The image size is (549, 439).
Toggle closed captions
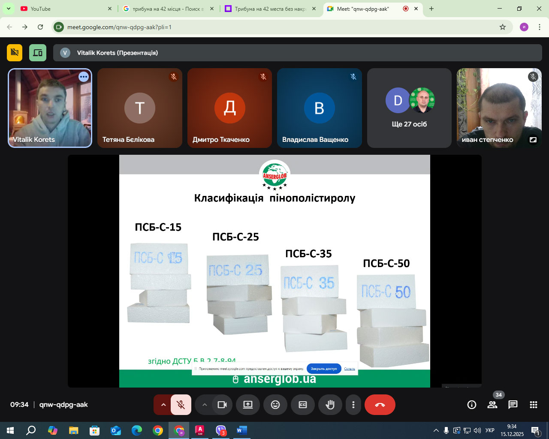click(x=303, y=405)
